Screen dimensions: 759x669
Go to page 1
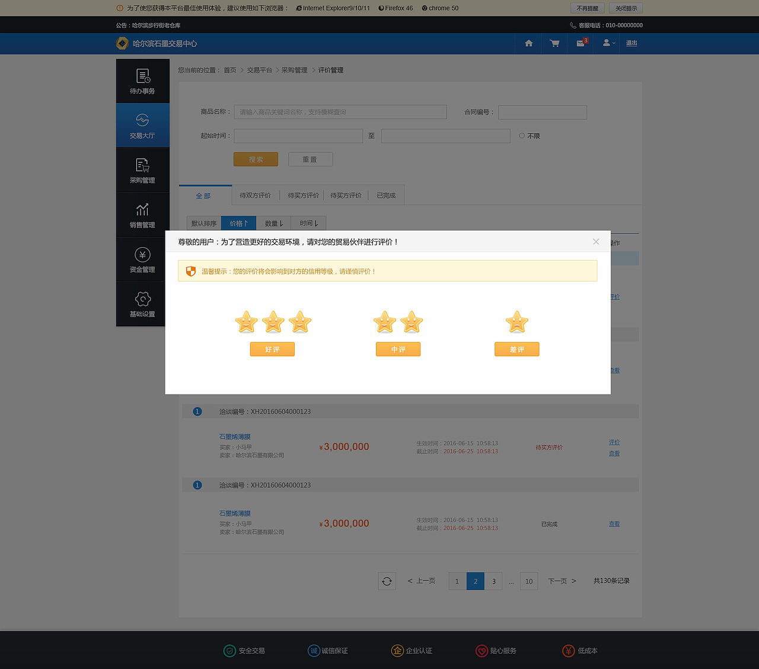(x=457, y=581)
